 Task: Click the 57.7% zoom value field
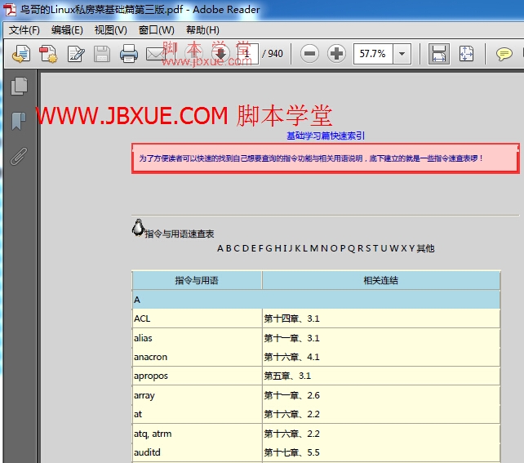373,54
